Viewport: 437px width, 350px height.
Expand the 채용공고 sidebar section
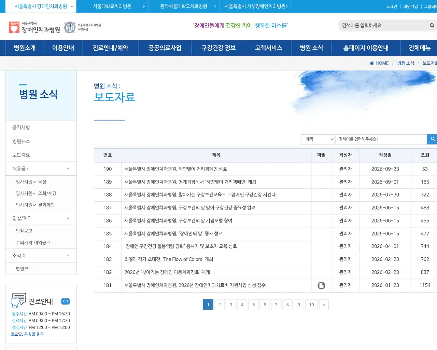coord(68,169)
